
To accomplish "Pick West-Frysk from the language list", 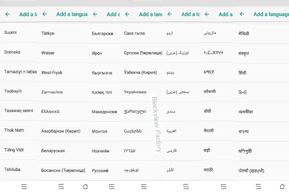I will 62,73.
